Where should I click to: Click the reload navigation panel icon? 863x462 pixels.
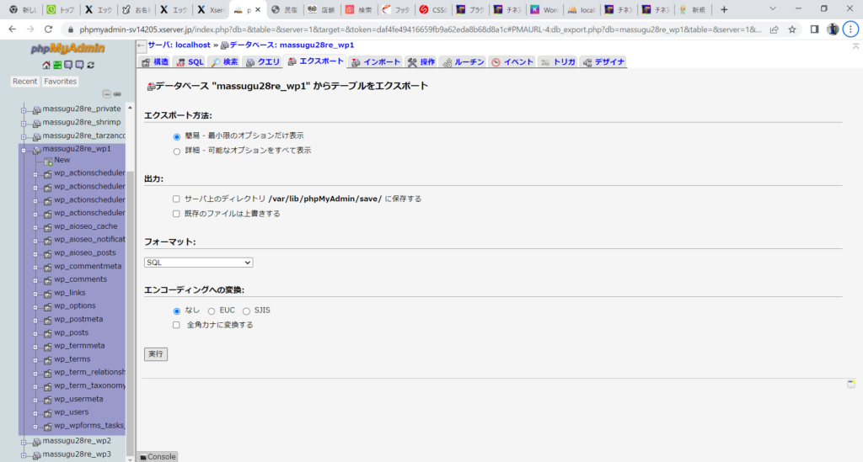[x=91, y=65]
